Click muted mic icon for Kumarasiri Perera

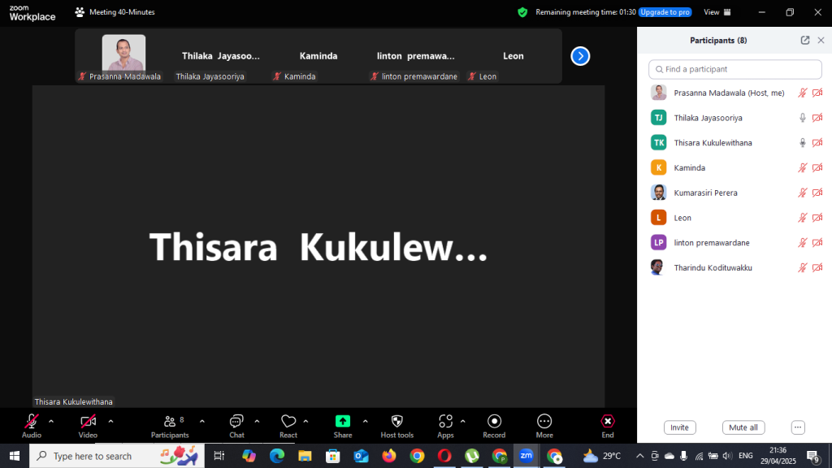pos(802,193)
